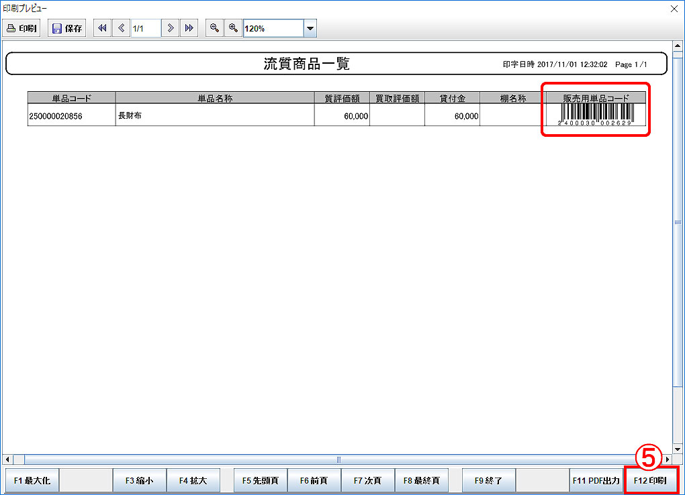The image size is (685, 495).
Task: Click the zoom in magnifier icon
Action: (x=232, y=28)
